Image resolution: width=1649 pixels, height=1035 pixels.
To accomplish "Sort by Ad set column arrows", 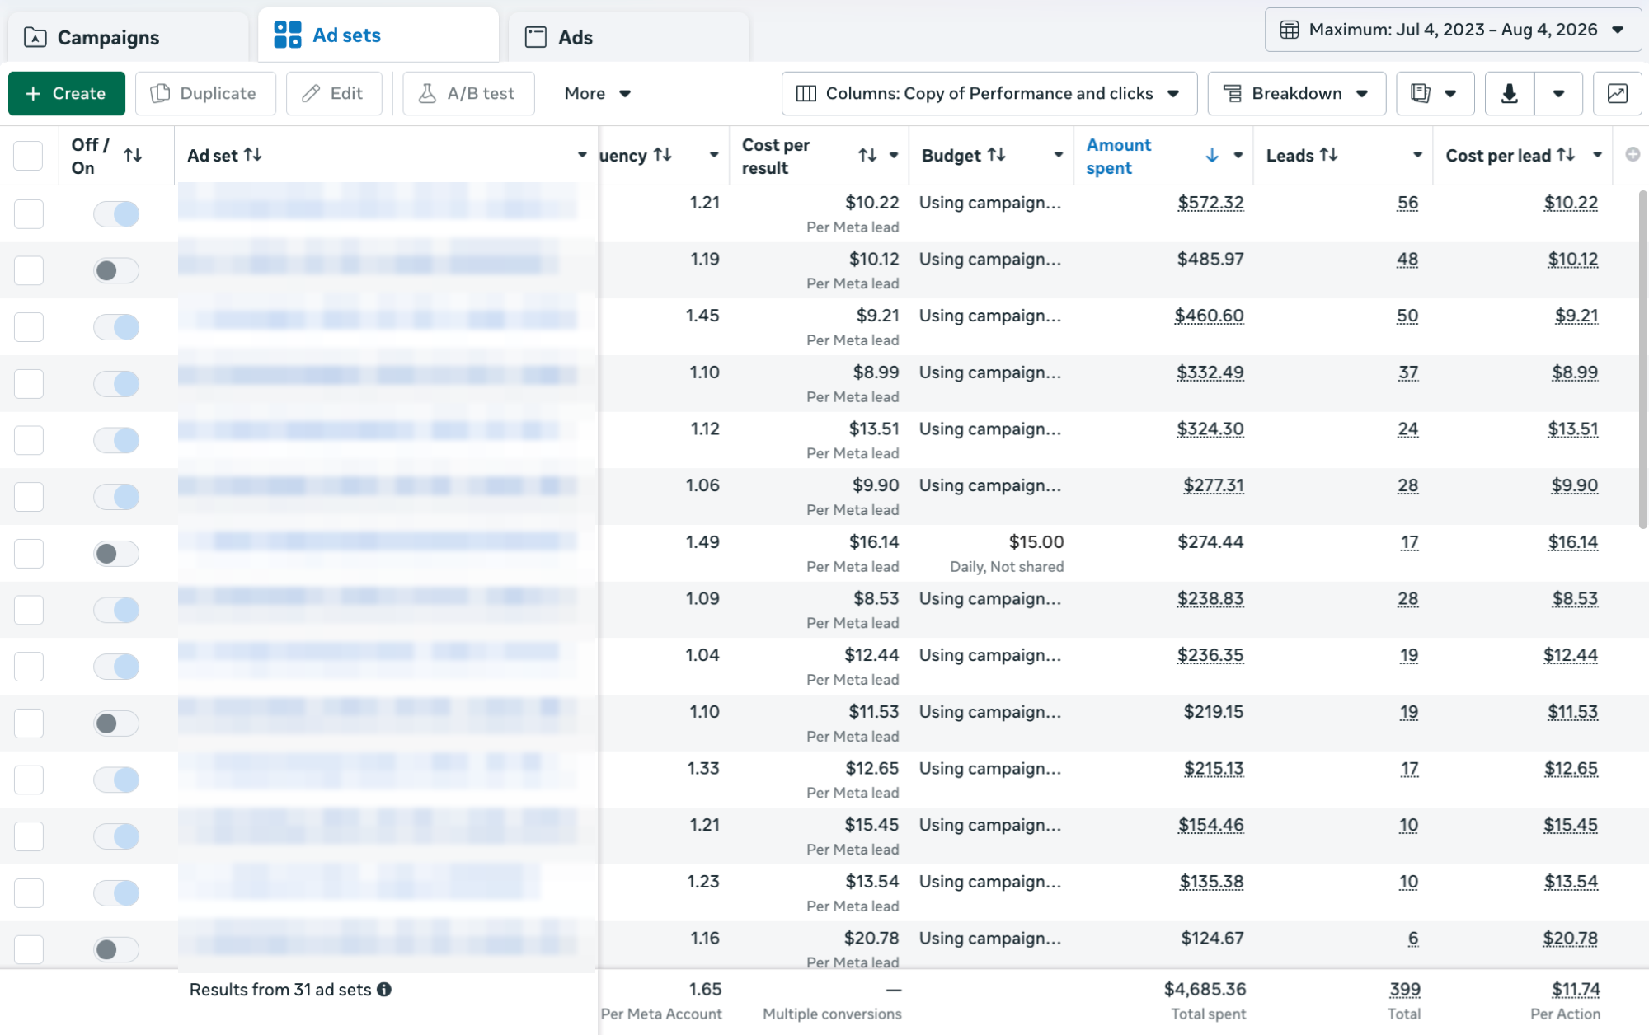I will click(x=253, y=155).
